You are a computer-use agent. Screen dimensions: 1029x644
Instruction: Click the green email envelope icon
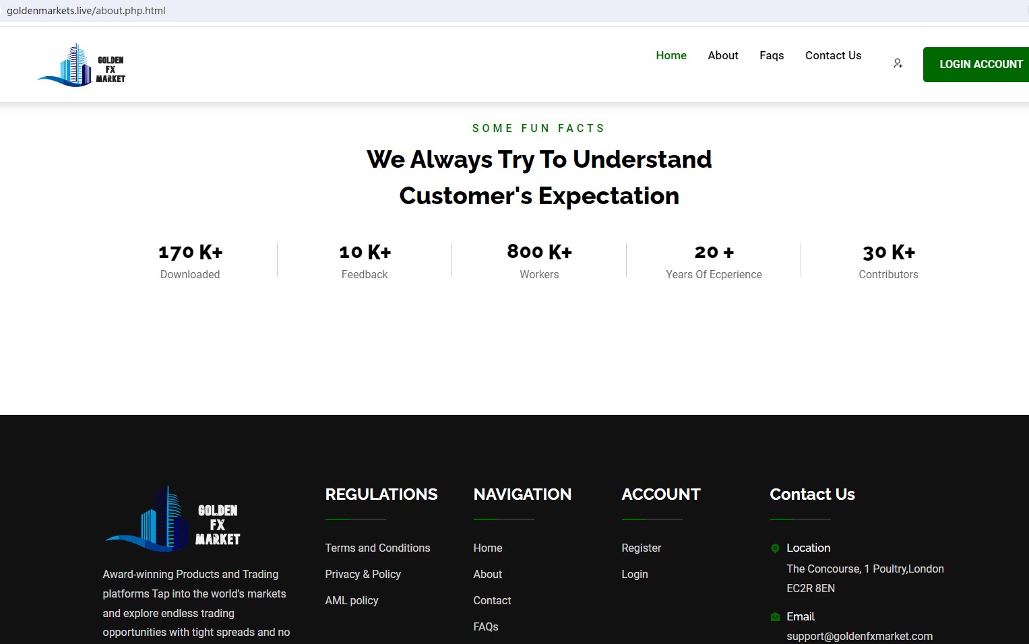click(775, 617)
